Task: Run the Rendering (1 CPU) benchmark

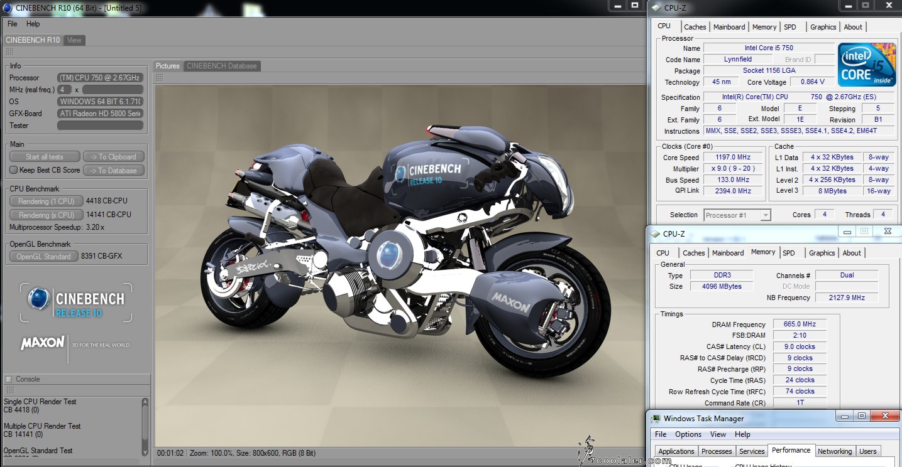Action: (x=47, y=201)
